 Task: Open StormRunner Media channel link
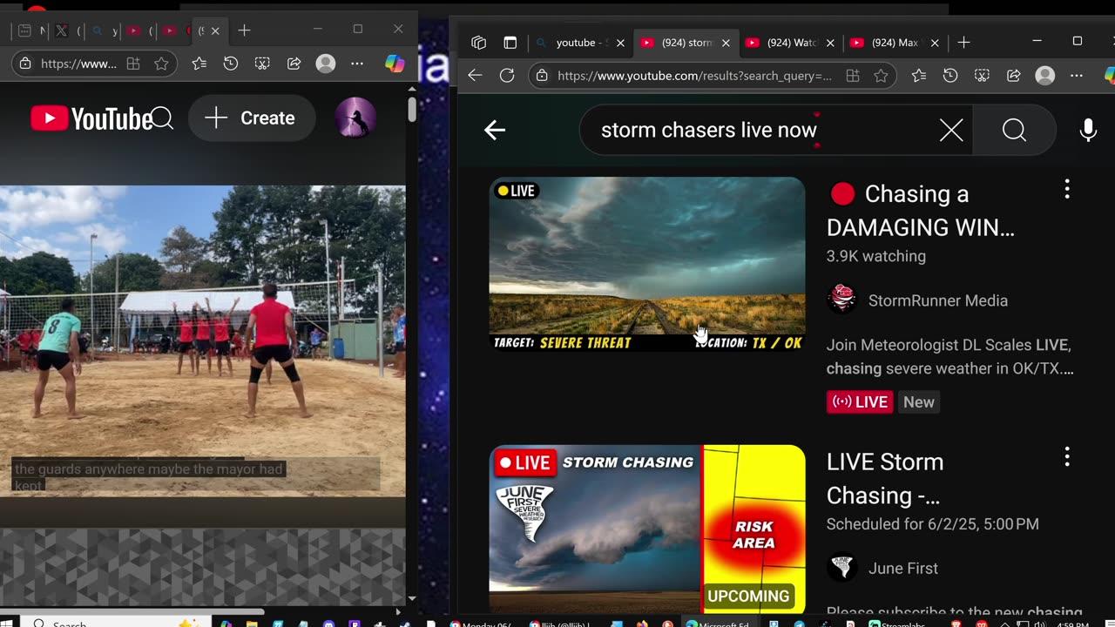pos(938,300)
